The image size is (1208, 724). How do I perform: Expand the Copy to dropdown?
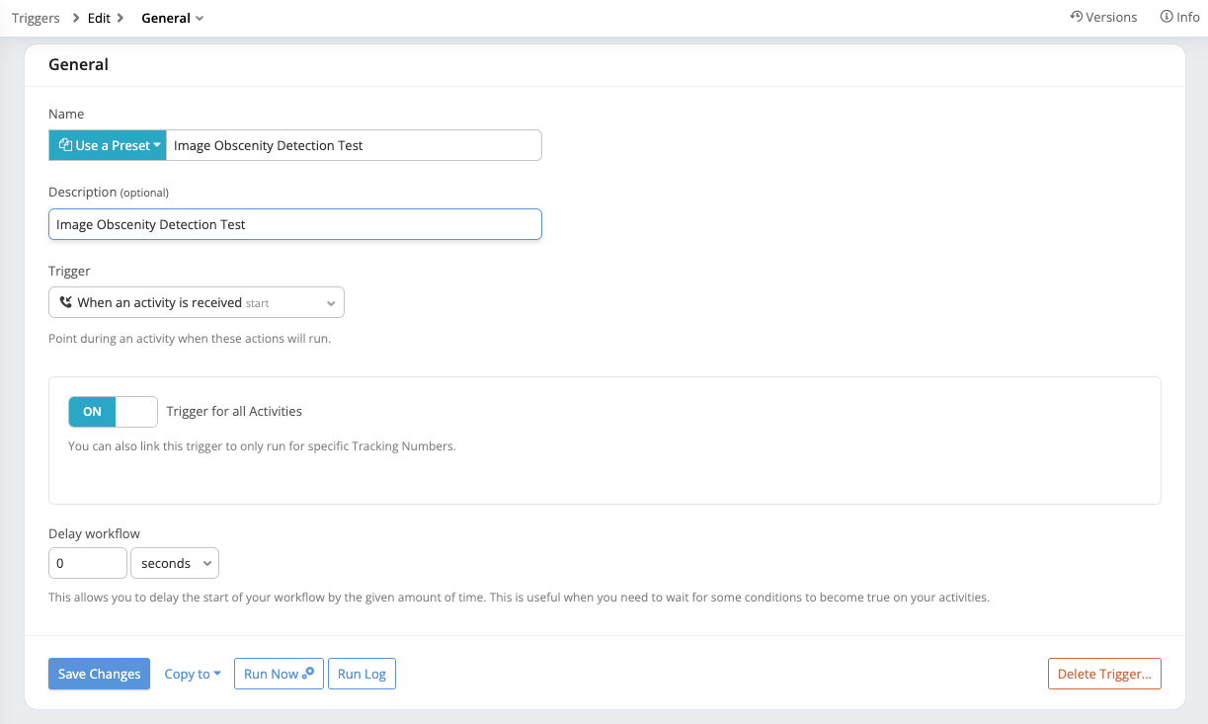pos(192,674)
